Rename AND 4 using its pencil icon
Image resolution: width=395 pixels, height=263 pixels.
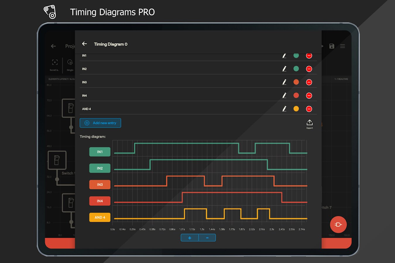(x=284, y=109)
